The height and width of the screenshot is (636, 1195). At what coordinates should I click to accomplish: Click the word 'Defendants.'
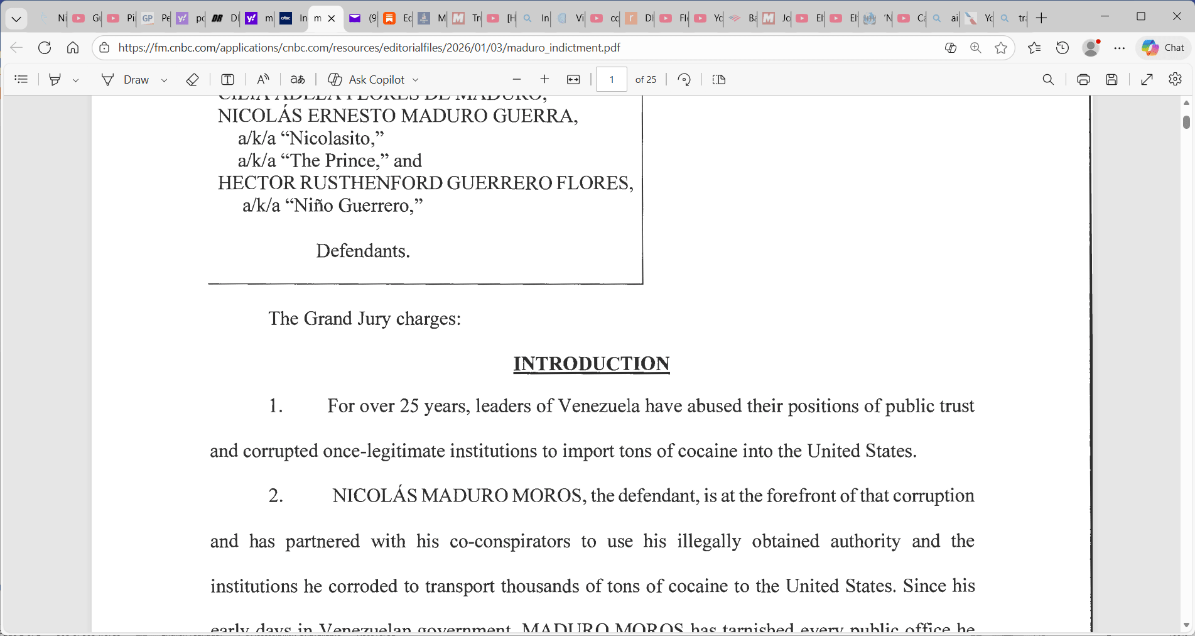(x=363, y=251)
